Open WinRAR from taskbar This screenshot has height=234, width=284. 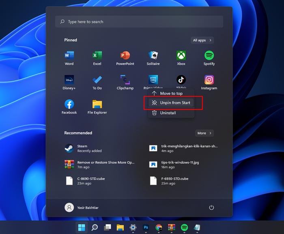click(x=172, y=228)
